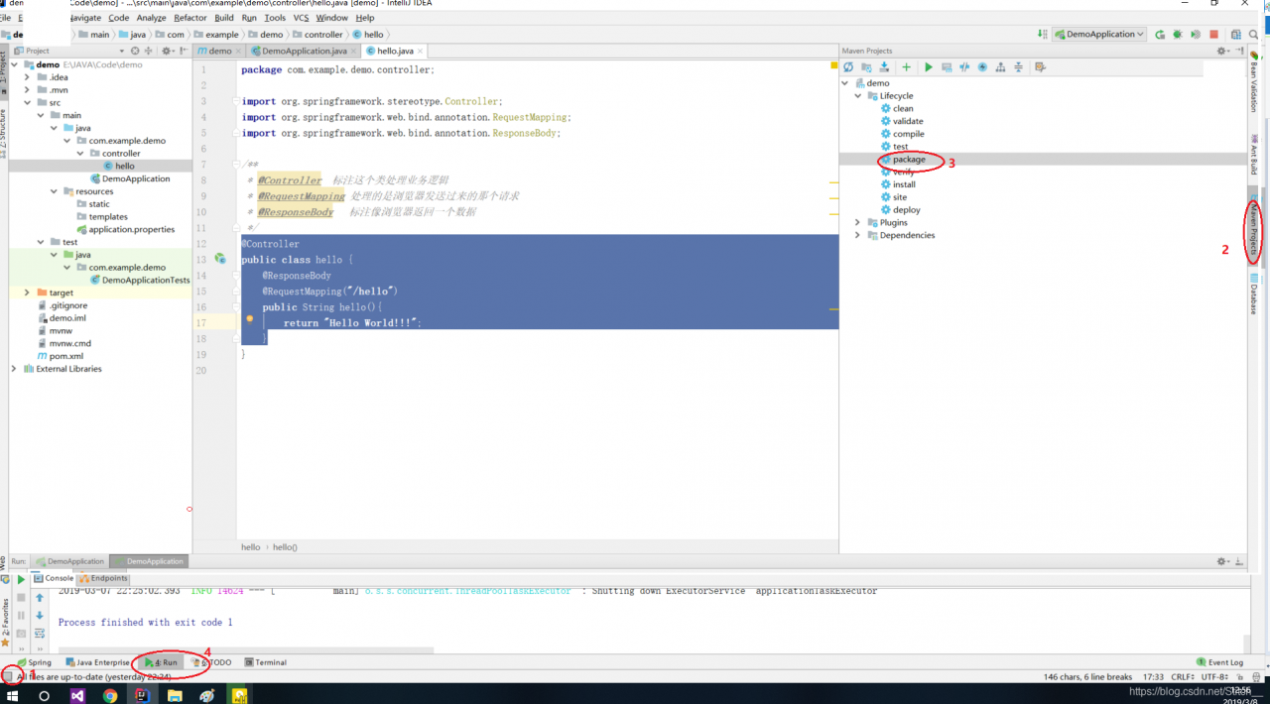Viewport: 1270px width, 704px height.
Task: Toggle skip tests mode in Maven toolbar
Action: [x=982, y=67]
